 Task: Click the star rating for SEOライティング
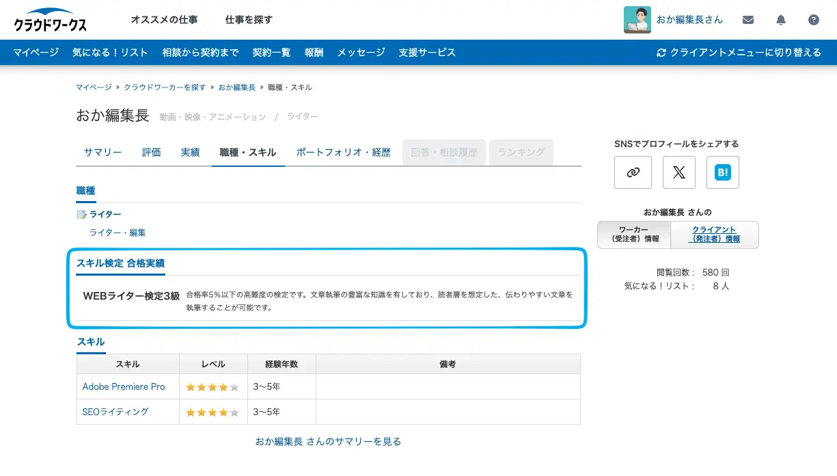click(x=212, y=412)
